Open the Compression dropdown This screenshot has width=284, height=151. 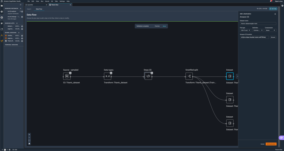(270, 30)
